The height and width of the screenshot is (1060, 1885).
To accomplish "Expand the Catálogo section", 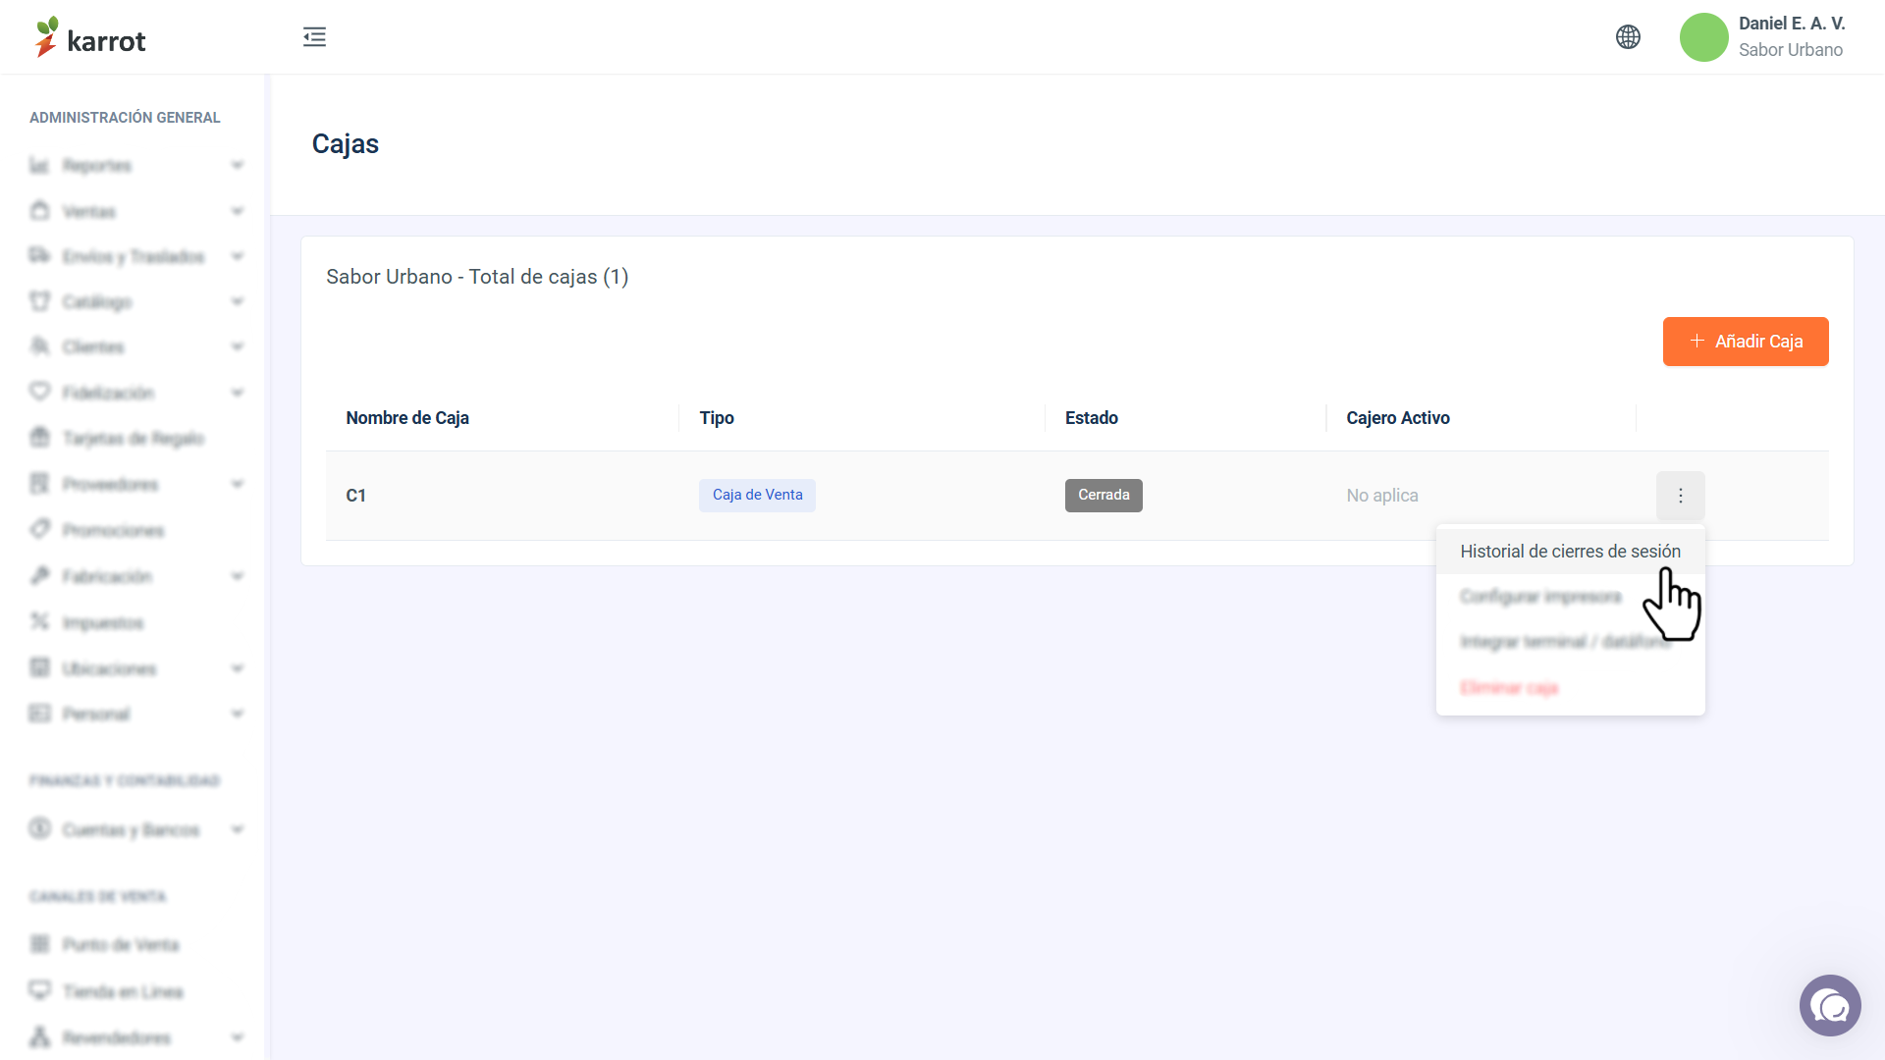I will pos(135,301).
